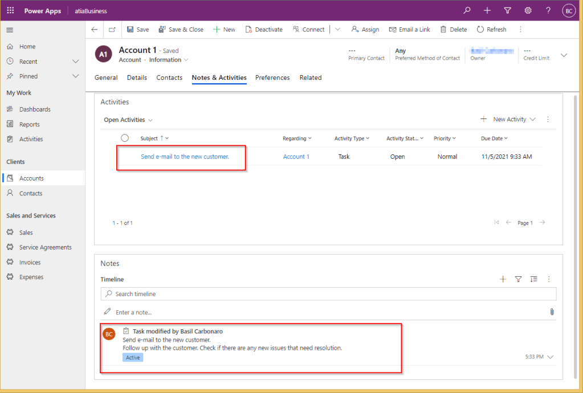Select the task row radio circle
This screenshot has width=583, height=393.
pyautogui.click(x=125, y=138)
